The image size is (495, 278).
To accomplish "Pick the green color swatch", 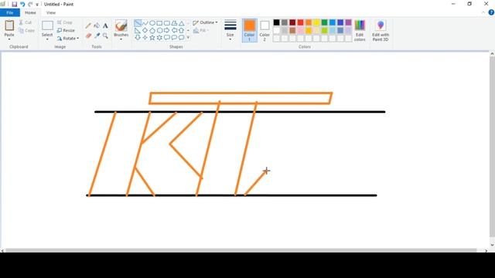I will click(325, 22).
